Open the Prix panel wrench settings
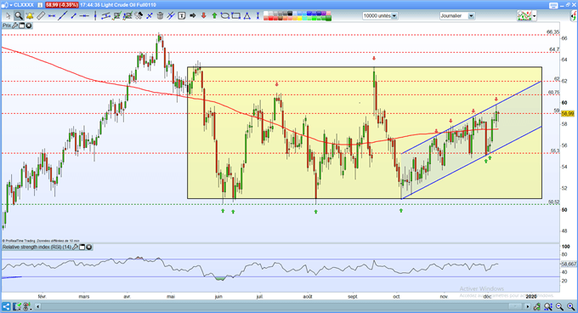 (x=14, y=26)
